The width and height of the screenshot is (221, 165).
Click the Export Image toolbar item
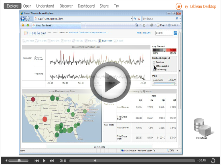(x=105, y=41)
